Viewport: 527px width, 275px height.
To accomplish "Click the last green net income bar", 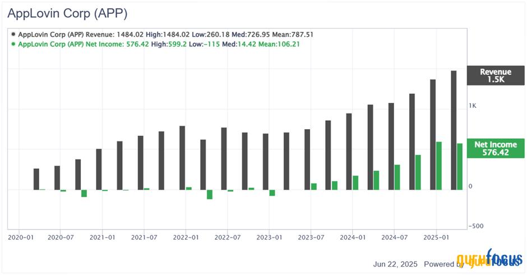I will click(x=460, y=167).
